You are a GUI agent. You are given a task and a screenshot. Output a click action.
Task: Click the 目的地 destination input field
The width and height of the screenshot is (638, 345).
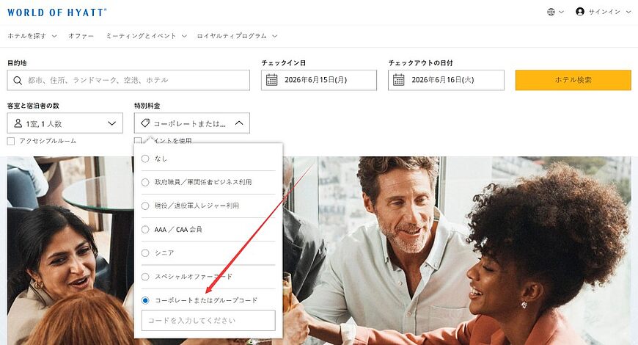click(x=128, y=80)
